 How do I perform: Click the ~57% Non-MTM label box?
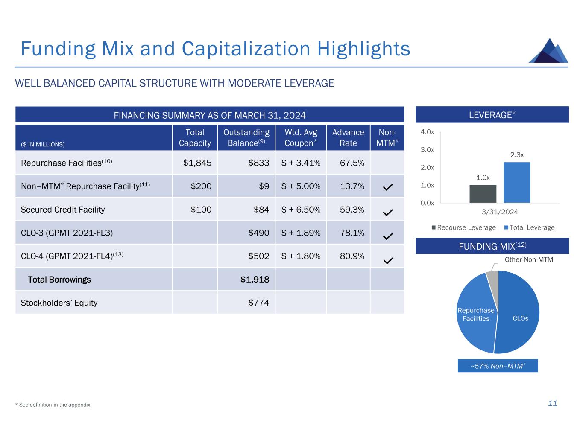point(498,366)
